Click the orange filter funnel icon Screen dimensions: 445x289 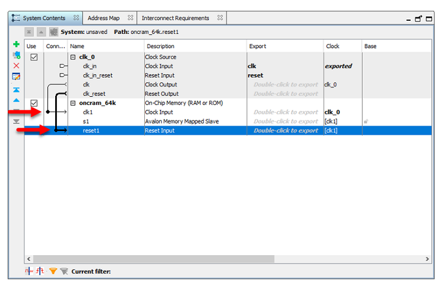coord(53,271)
